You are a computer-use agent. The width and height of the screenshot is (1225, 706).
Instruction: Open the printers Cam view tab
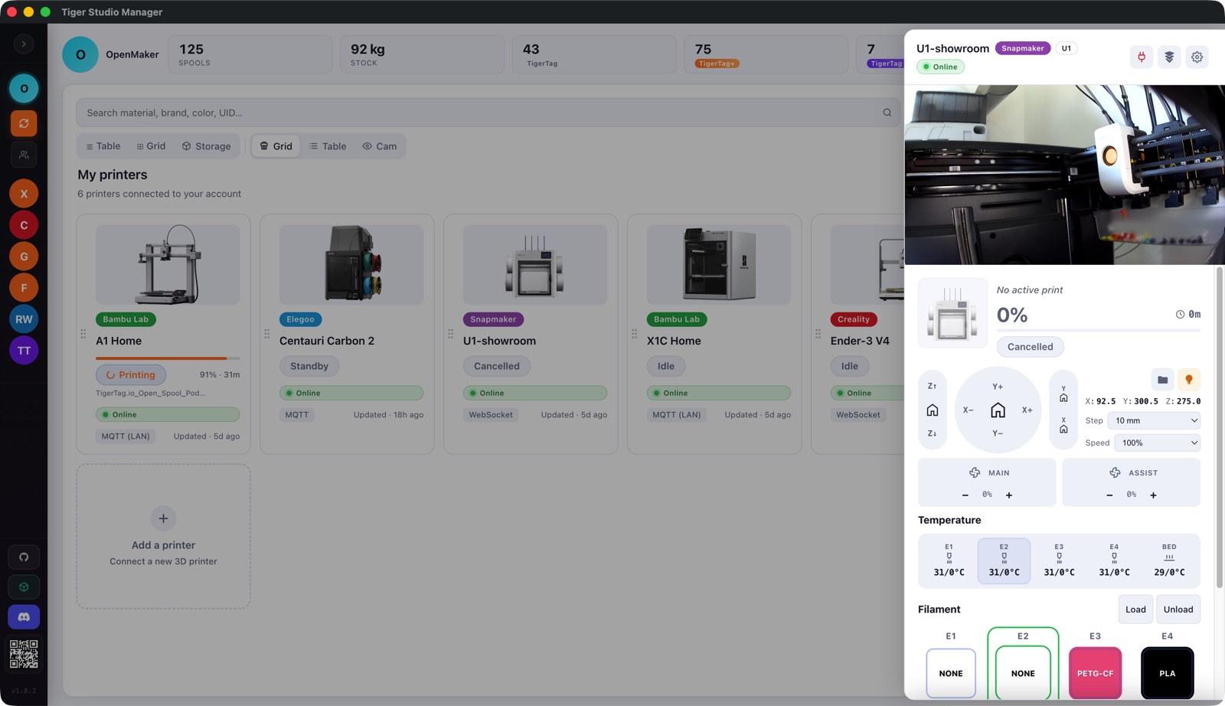(379, 146)
